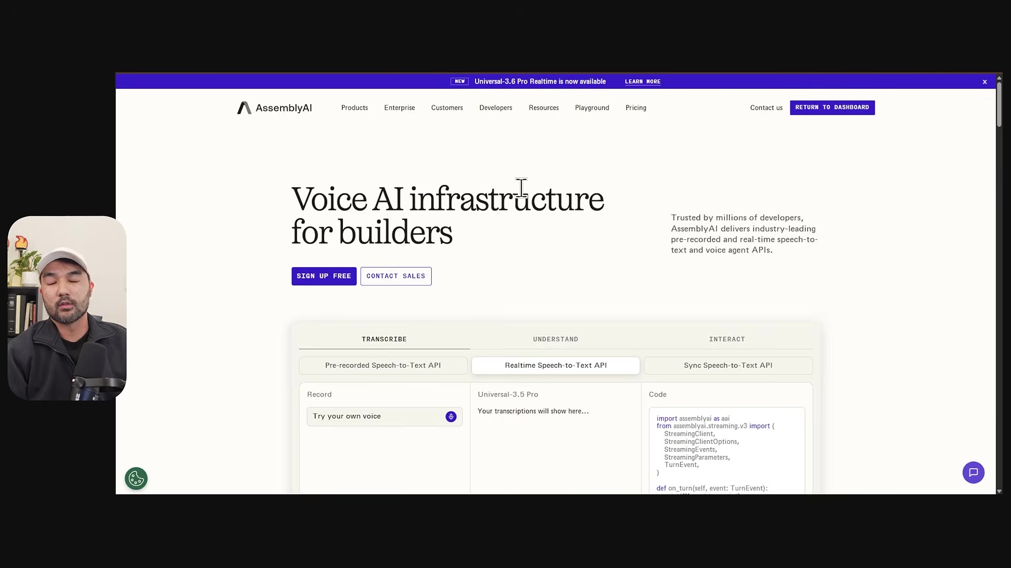The height and width of the screenshot is (568, 1011).
Task: Click 'Universal-3.6 Pro Realtime is now available' text
Action: [540, 82]
